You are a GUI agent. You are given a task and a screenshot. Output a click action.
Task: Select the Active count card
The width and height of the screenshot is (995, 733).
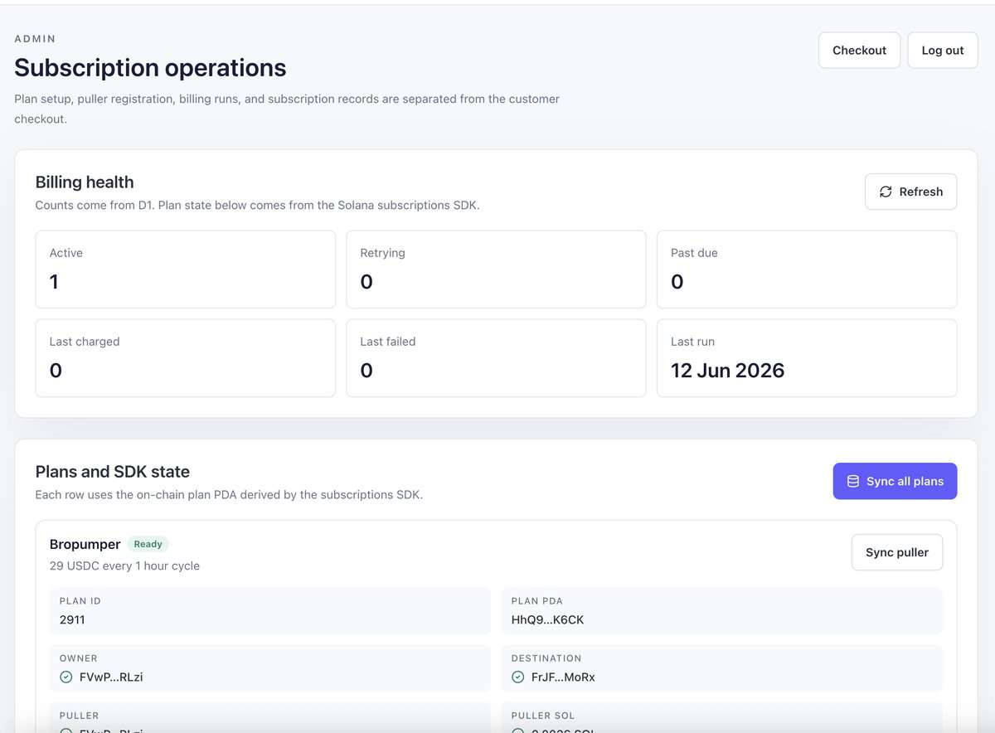coord(186,269)
